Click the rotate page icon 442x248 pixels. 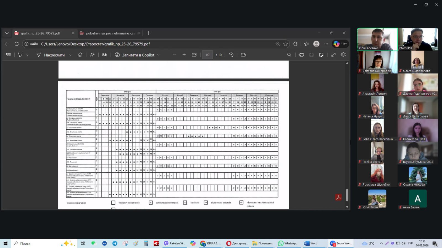pyautogui.click(x=231, y=55)
